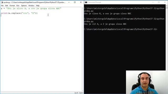Image resolution: width=168 pixels, height=94 pixels.
Task: Click the Ln: 4 indicator in status bar
Action: point(76,93)
